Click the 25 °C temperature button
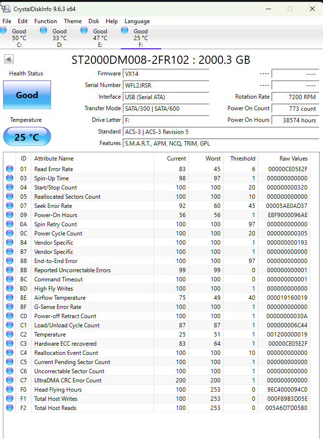Viewport: 323px width, 439px height. (x=27, y=137)
